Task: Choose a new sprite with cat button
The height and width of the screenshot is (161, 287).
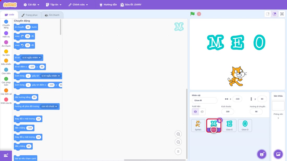Action: tap(262, 154)
